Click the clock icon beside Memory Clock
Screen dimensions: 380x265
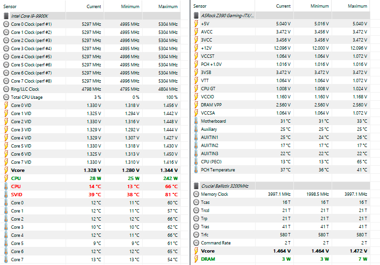tap(196, 194)
